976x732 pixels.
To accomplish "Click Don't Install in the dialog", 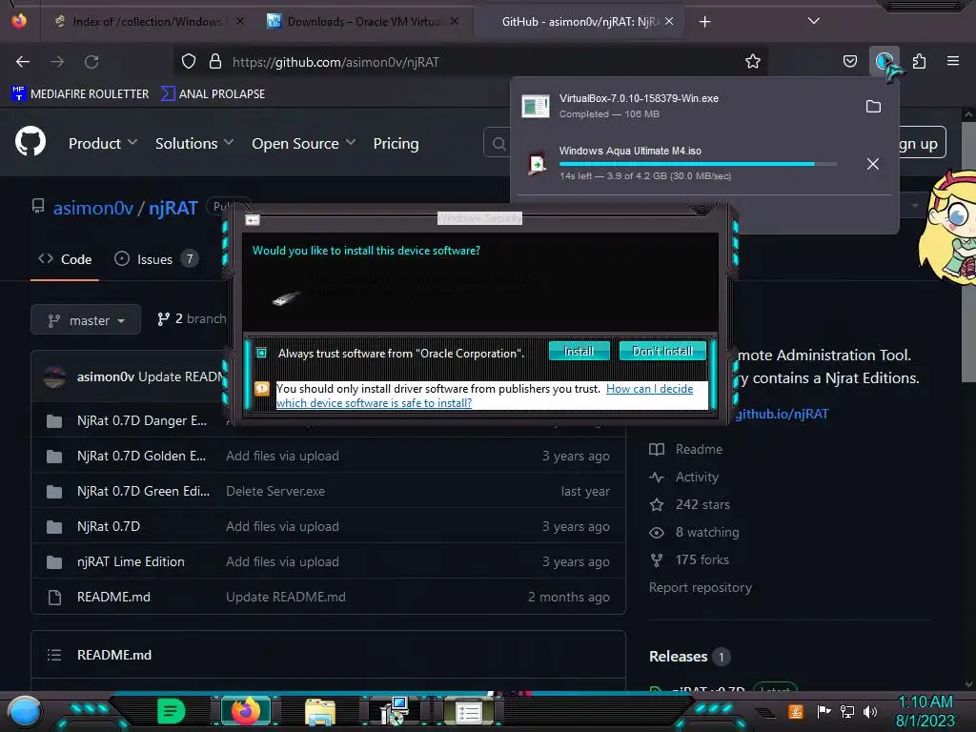I will click(662, 351).
